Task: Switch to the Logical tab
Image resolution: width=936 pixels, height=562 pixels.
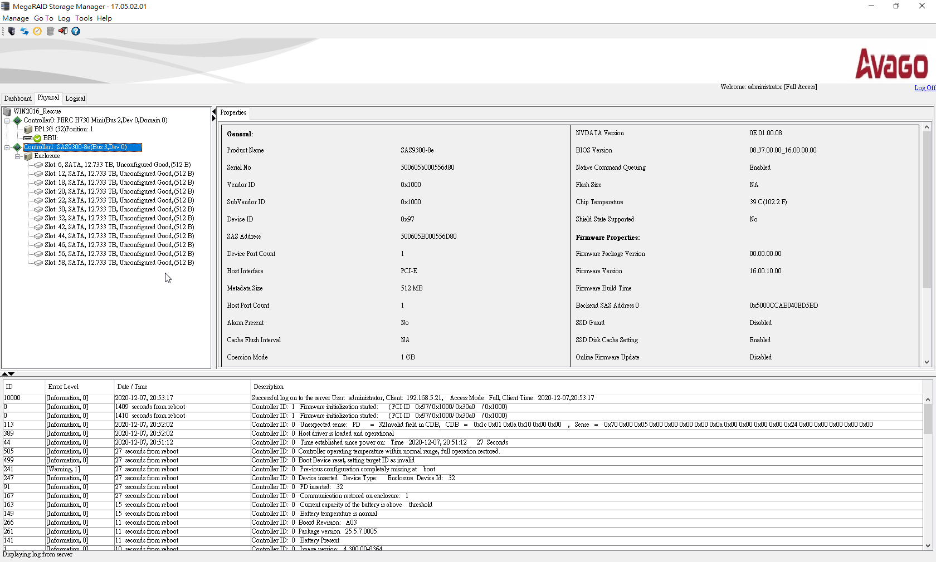Action: pyautogui.click(x=75, y=98)
